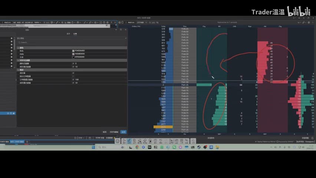Click the smiley face icon beside annotation toolbar

coord(117,141)
